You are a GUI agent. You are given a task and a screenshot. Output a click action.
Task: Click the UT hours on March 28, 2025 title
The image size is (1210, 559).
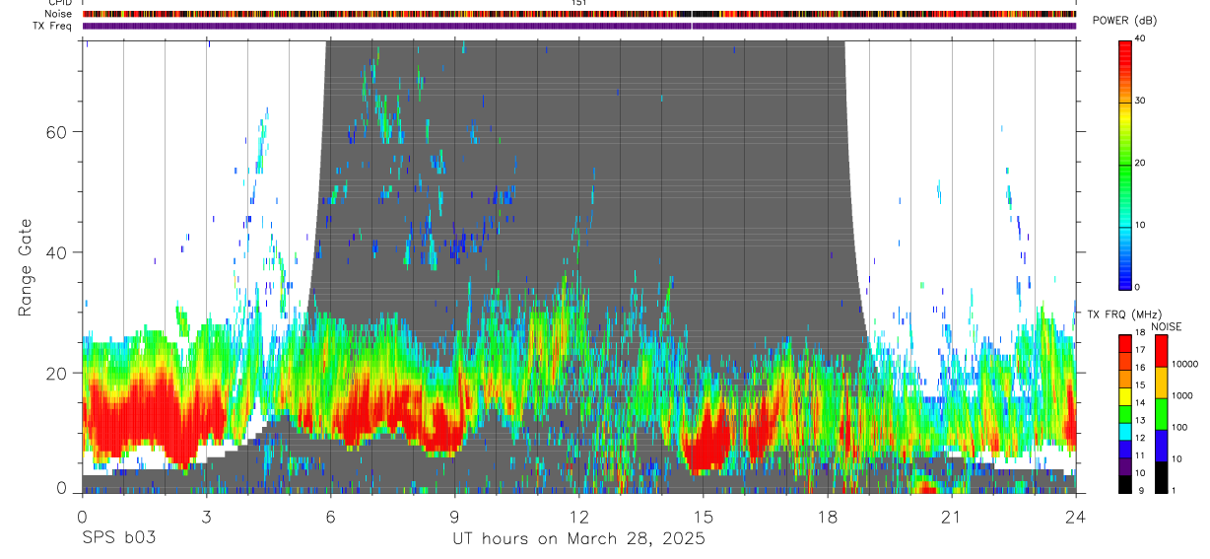pyautogui.click(x=578, y=539)
